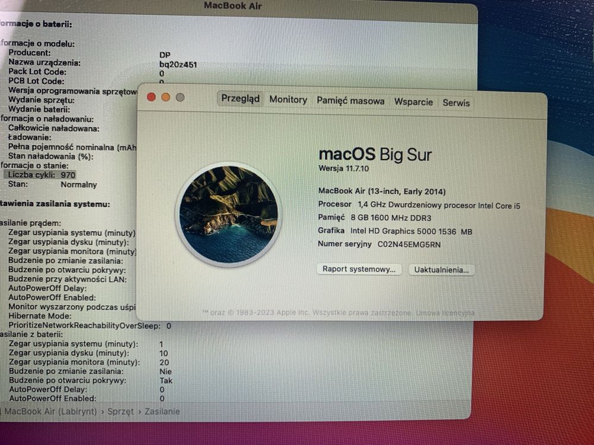The height and width of the screenshot is (445, 594).
Task: Open Raport systemowy button
Action: click(x=359, y=269)
